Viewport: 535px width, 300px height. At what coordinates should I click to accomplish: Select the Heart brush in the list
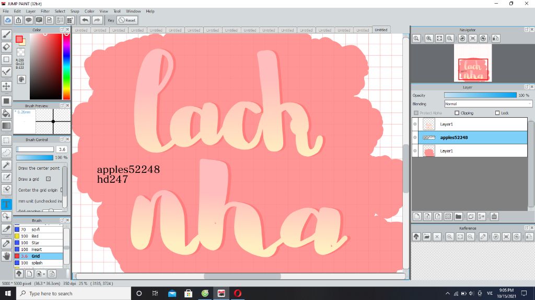pos(38,249)
